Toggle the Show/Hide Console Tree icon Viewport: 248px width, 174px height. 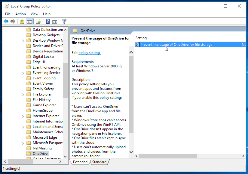(x=29, y=21)
